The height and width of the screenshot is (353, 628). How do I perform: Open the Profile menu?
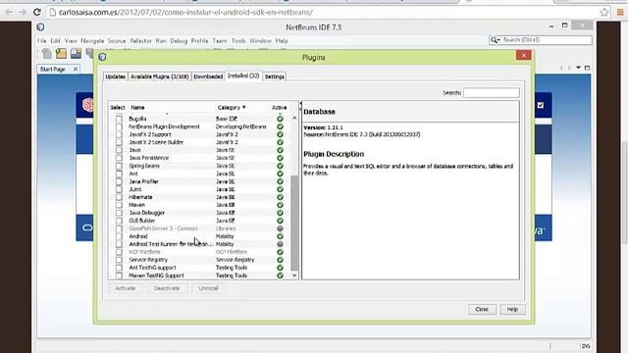point(199,40)
